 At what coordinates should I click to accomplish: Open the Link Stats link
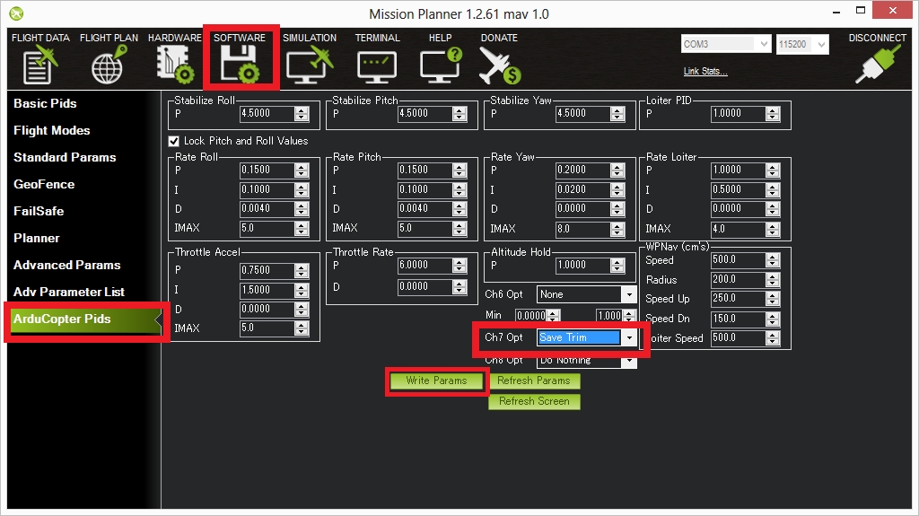705,72
